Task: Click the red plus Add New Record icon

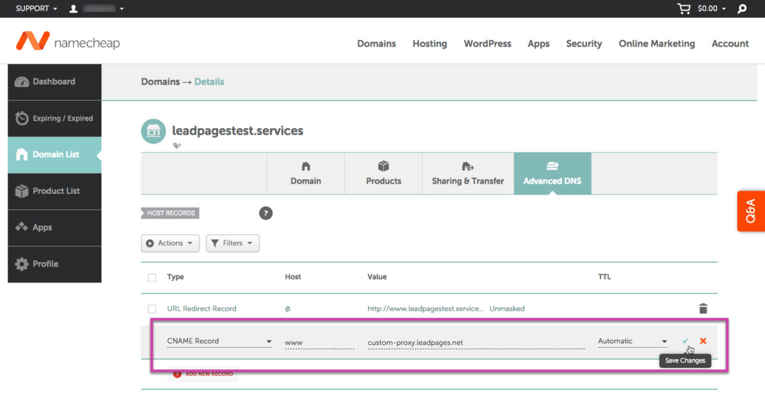Action: coord(177,374)
